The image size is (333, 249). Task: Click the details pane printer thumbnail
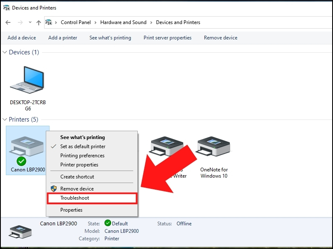point(20,232)
